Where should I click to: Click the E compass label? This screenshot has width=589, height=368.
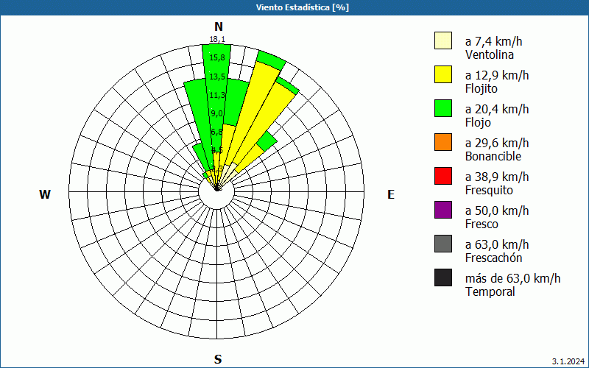coord(391,194)
